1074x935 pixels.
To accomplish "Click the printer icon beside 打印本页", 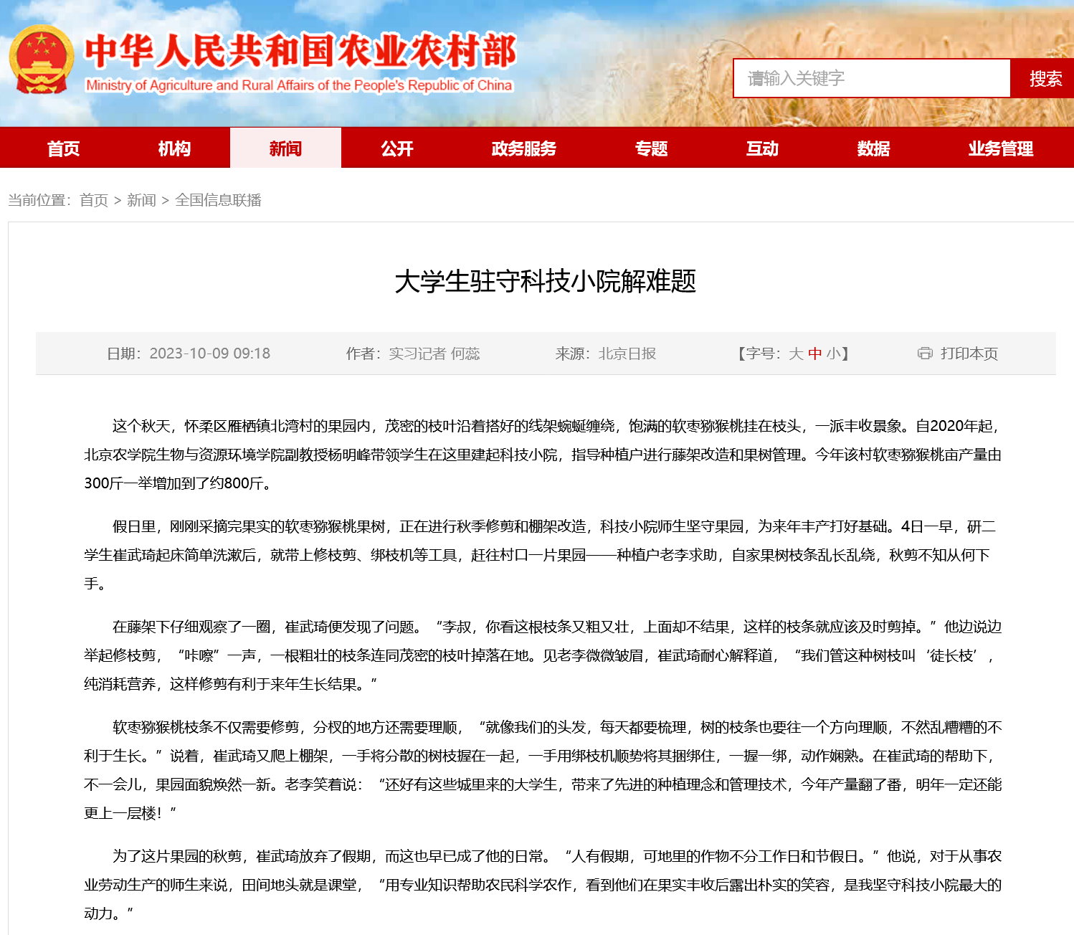I will point(925,353).
